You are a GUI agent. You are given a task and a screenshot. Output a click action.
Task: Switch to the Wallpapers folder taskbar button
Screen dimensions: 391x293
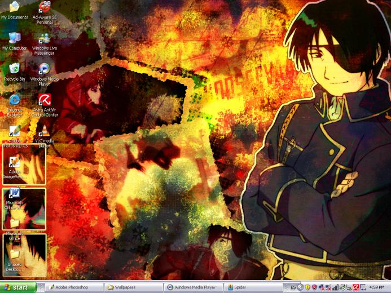(x=134, y=287)
